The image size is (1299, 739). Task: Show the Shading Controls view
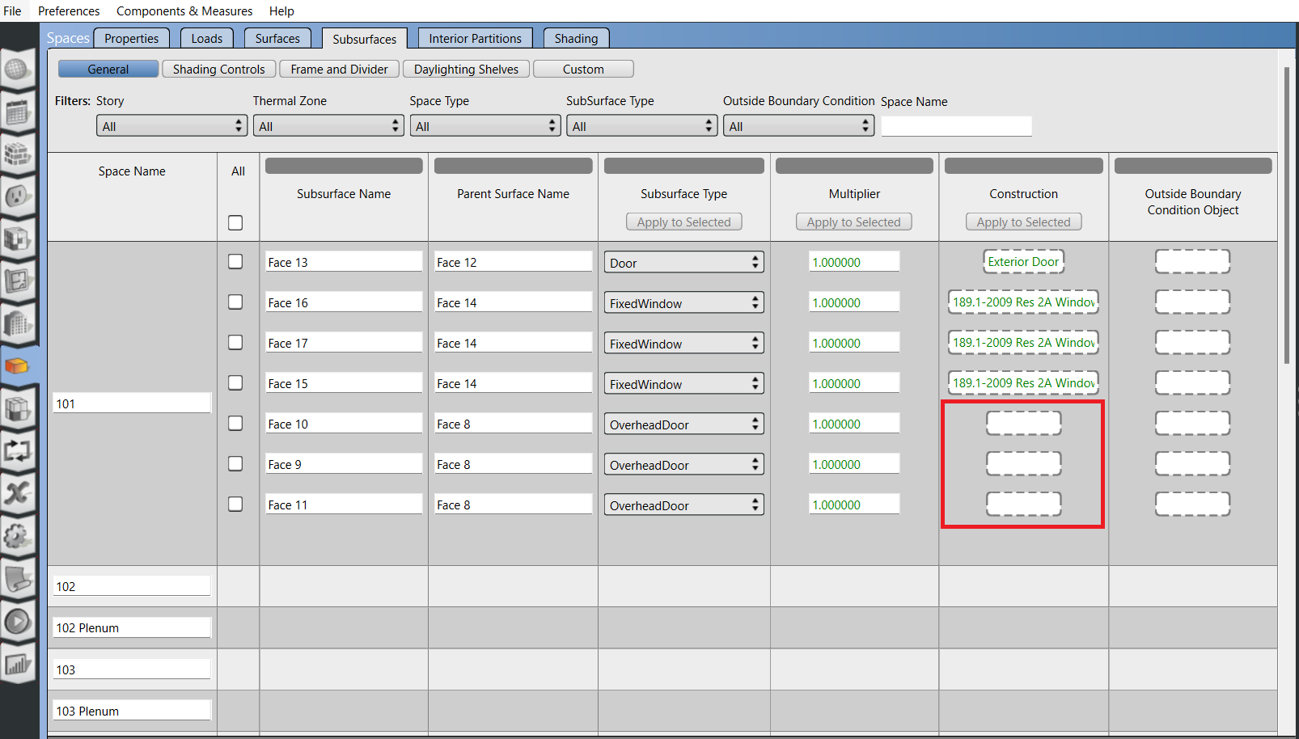219,69
